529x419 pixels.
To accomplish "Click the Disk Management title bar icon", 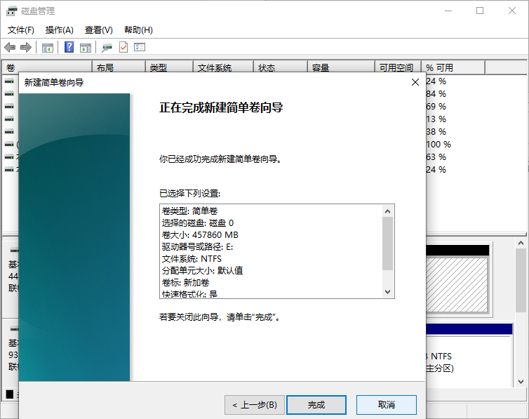I will (x=11, y=11).
